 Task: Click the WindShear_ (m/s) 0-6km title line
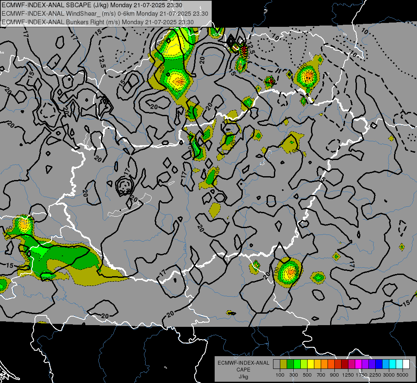(x=105, y=14)
